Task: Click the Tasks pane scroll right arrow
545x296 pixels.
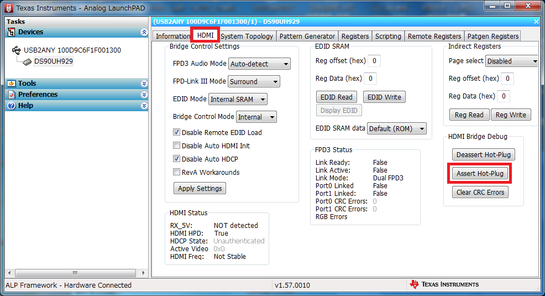Action: click(143, 273)
